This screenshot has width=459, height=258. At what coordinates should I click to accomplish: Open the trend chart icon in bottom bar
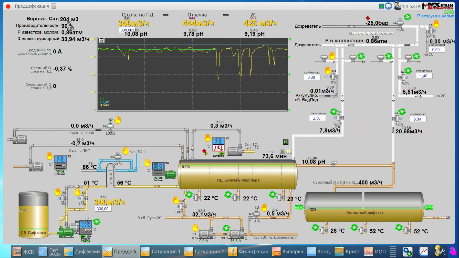coord(423,252)
